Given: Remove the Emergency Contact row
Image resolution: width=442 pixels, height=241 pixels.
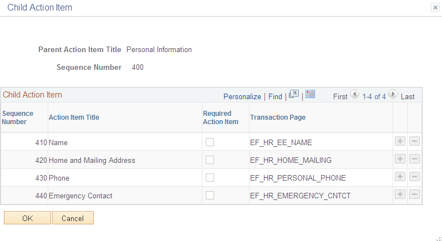Looking at the screenshot, I should point(414,194).
